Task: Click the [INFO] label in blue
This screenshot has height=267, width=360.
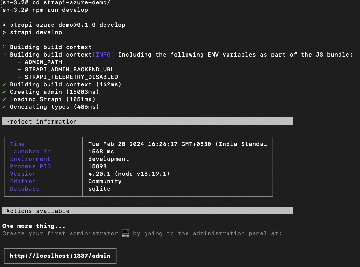Action: tap(103, 54)
